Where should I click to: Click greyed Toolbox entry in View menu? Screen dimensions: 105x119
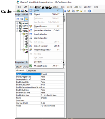point(46,54)
